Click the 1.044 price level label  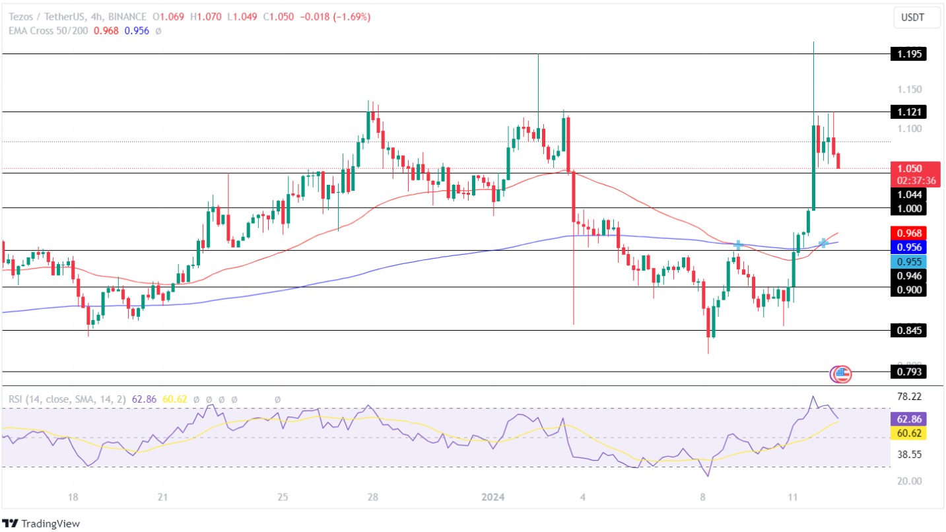[908, 194]
